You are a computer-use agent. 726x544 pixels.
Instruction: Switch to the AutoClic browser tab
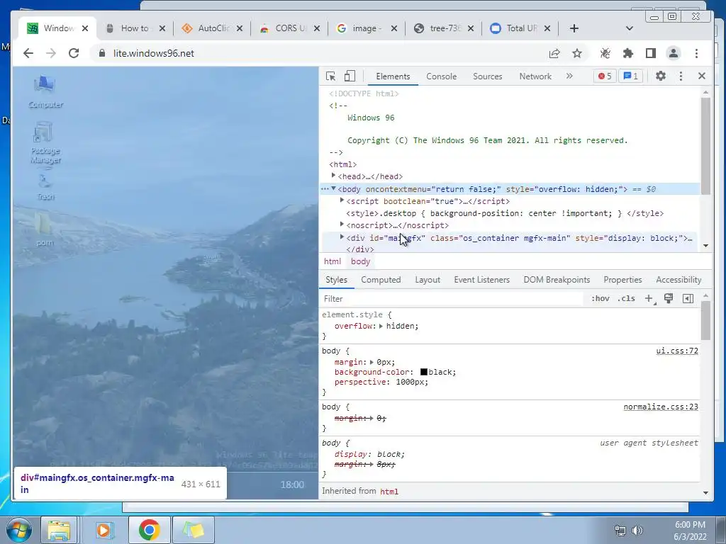tap(212, 28)
